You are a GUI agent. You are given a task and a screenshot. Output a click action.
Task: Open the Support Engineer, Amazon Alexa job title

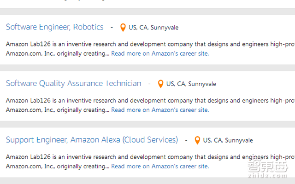click(x=92, y=140)
